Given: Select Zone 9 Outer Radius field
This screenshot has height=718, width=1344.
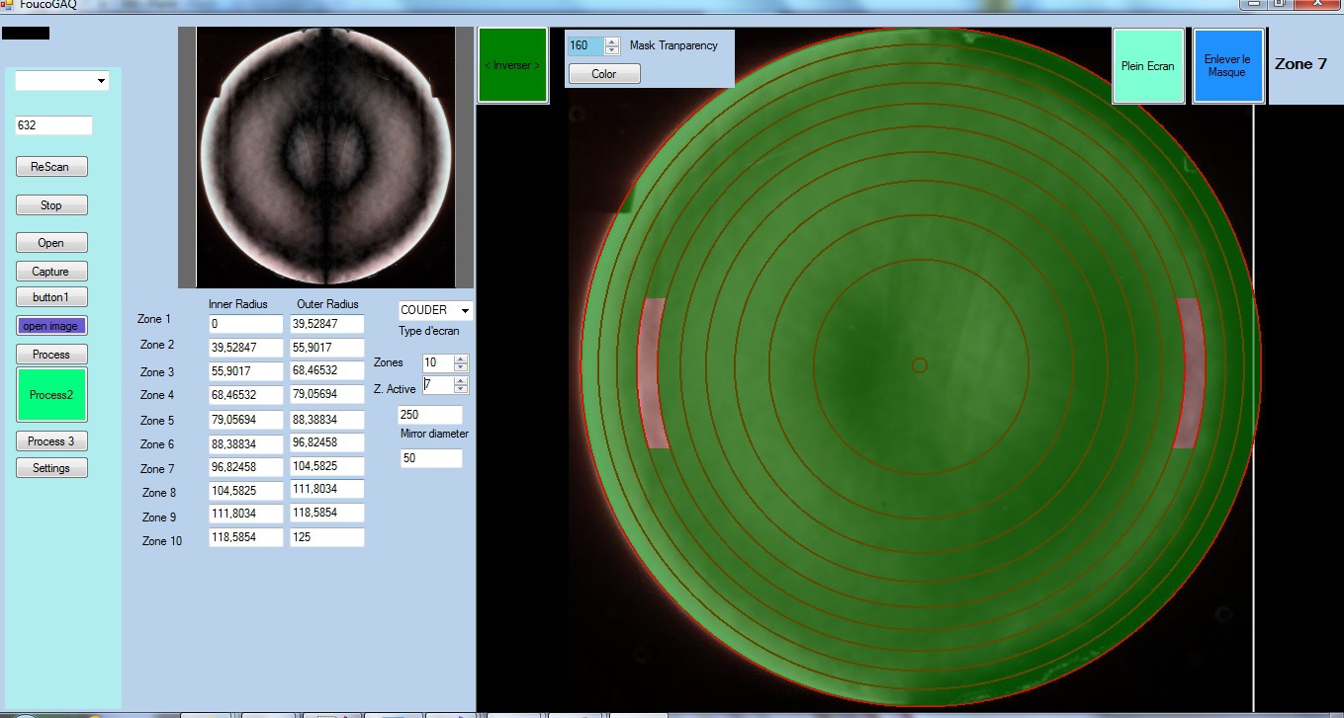Looking at the screenshot, I should 327,514.
